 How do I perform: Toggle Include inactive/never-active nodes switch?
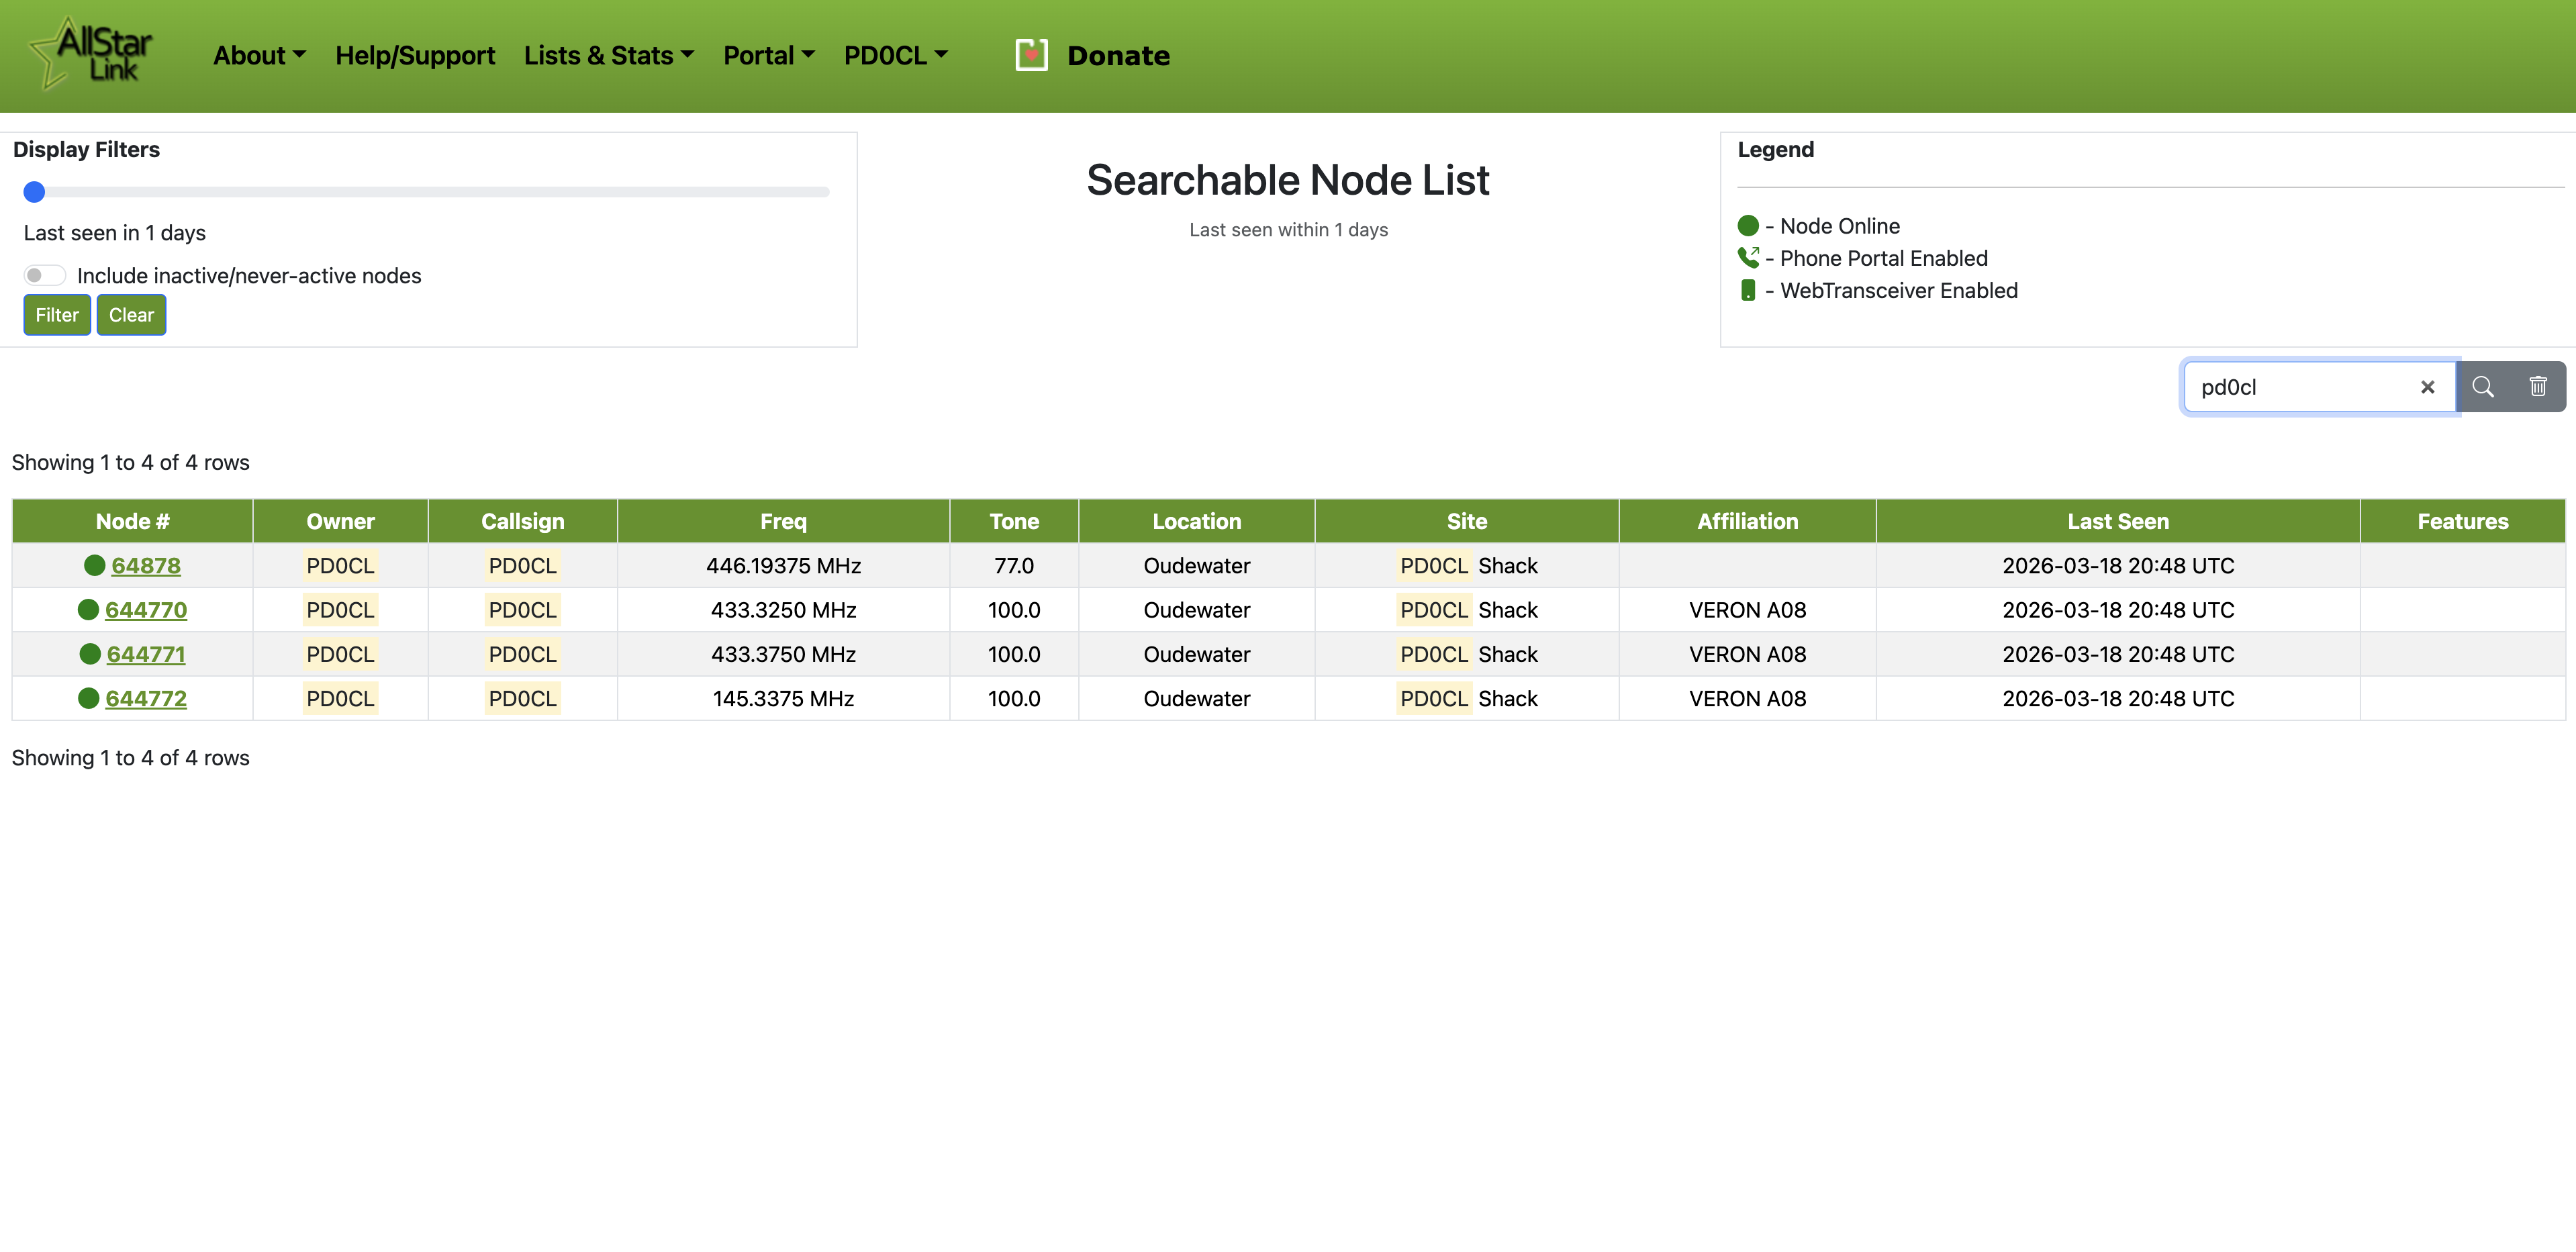click(x=44, y=275)
